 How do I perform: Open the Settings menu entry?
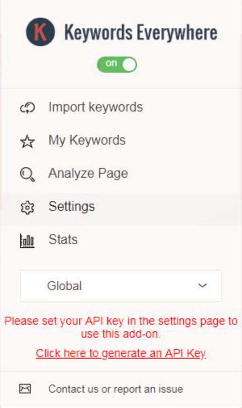pos(121,207)
